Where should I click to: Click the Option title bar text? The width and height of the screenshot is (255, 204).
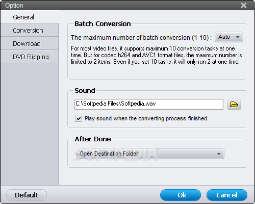tap(14, 6)
